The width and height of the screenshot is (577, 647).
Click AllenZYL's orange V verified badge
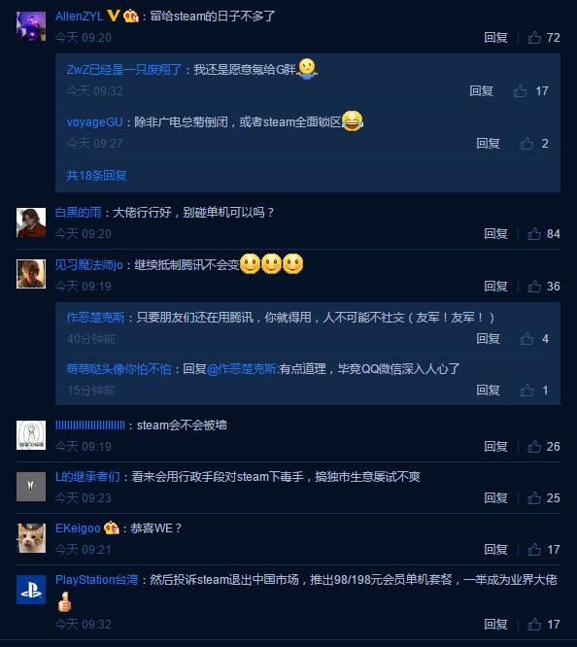click(x=113, y=16)
